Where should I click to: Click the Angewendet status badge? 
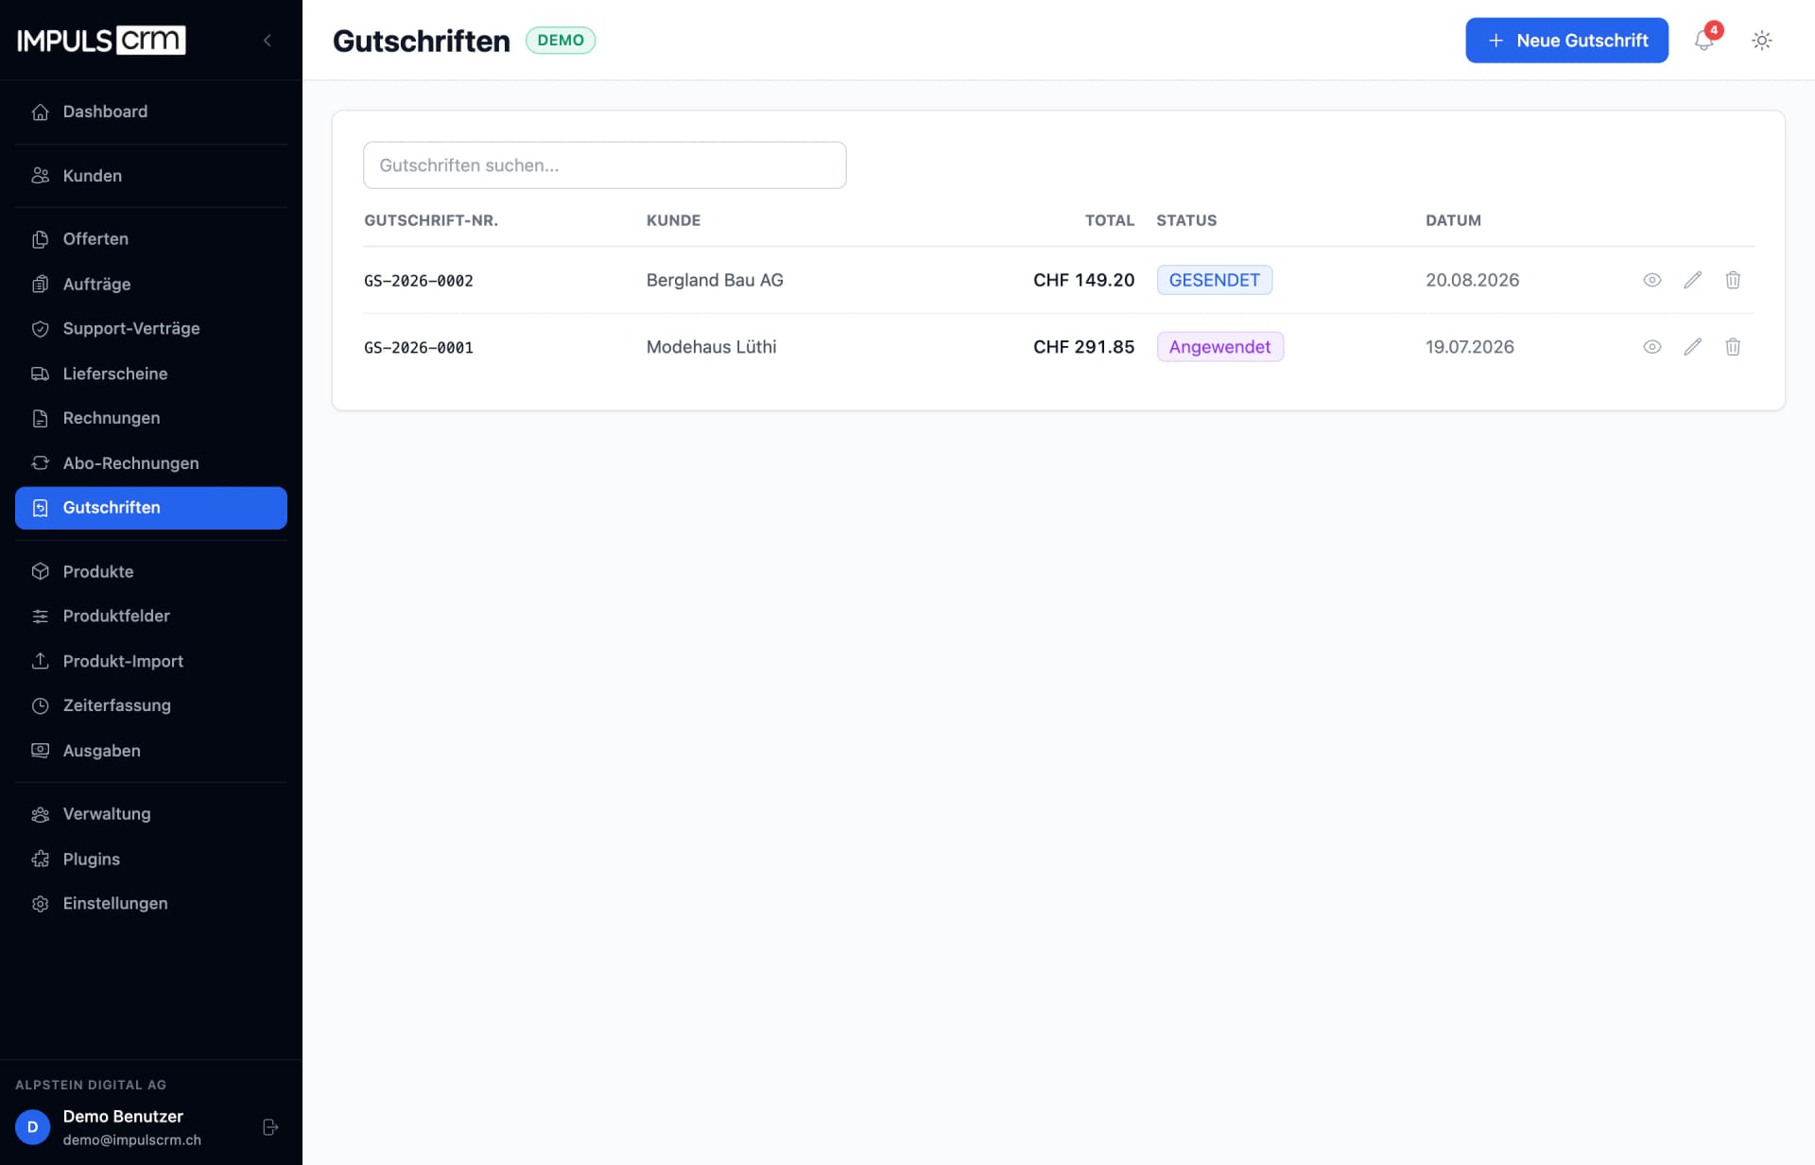(x=1220, y=347)
